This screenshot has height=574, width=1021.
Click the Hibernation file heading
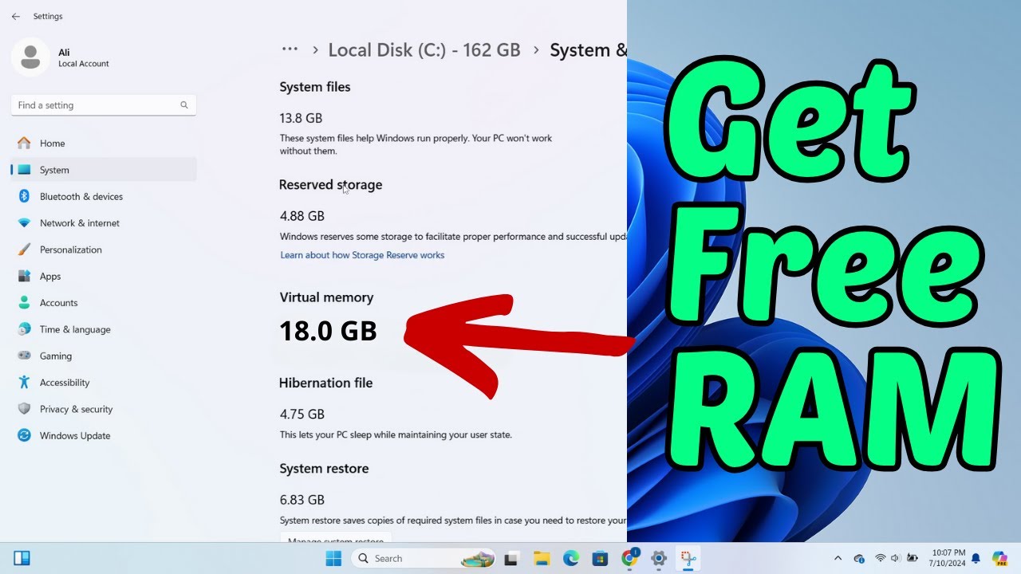(325, 383)
